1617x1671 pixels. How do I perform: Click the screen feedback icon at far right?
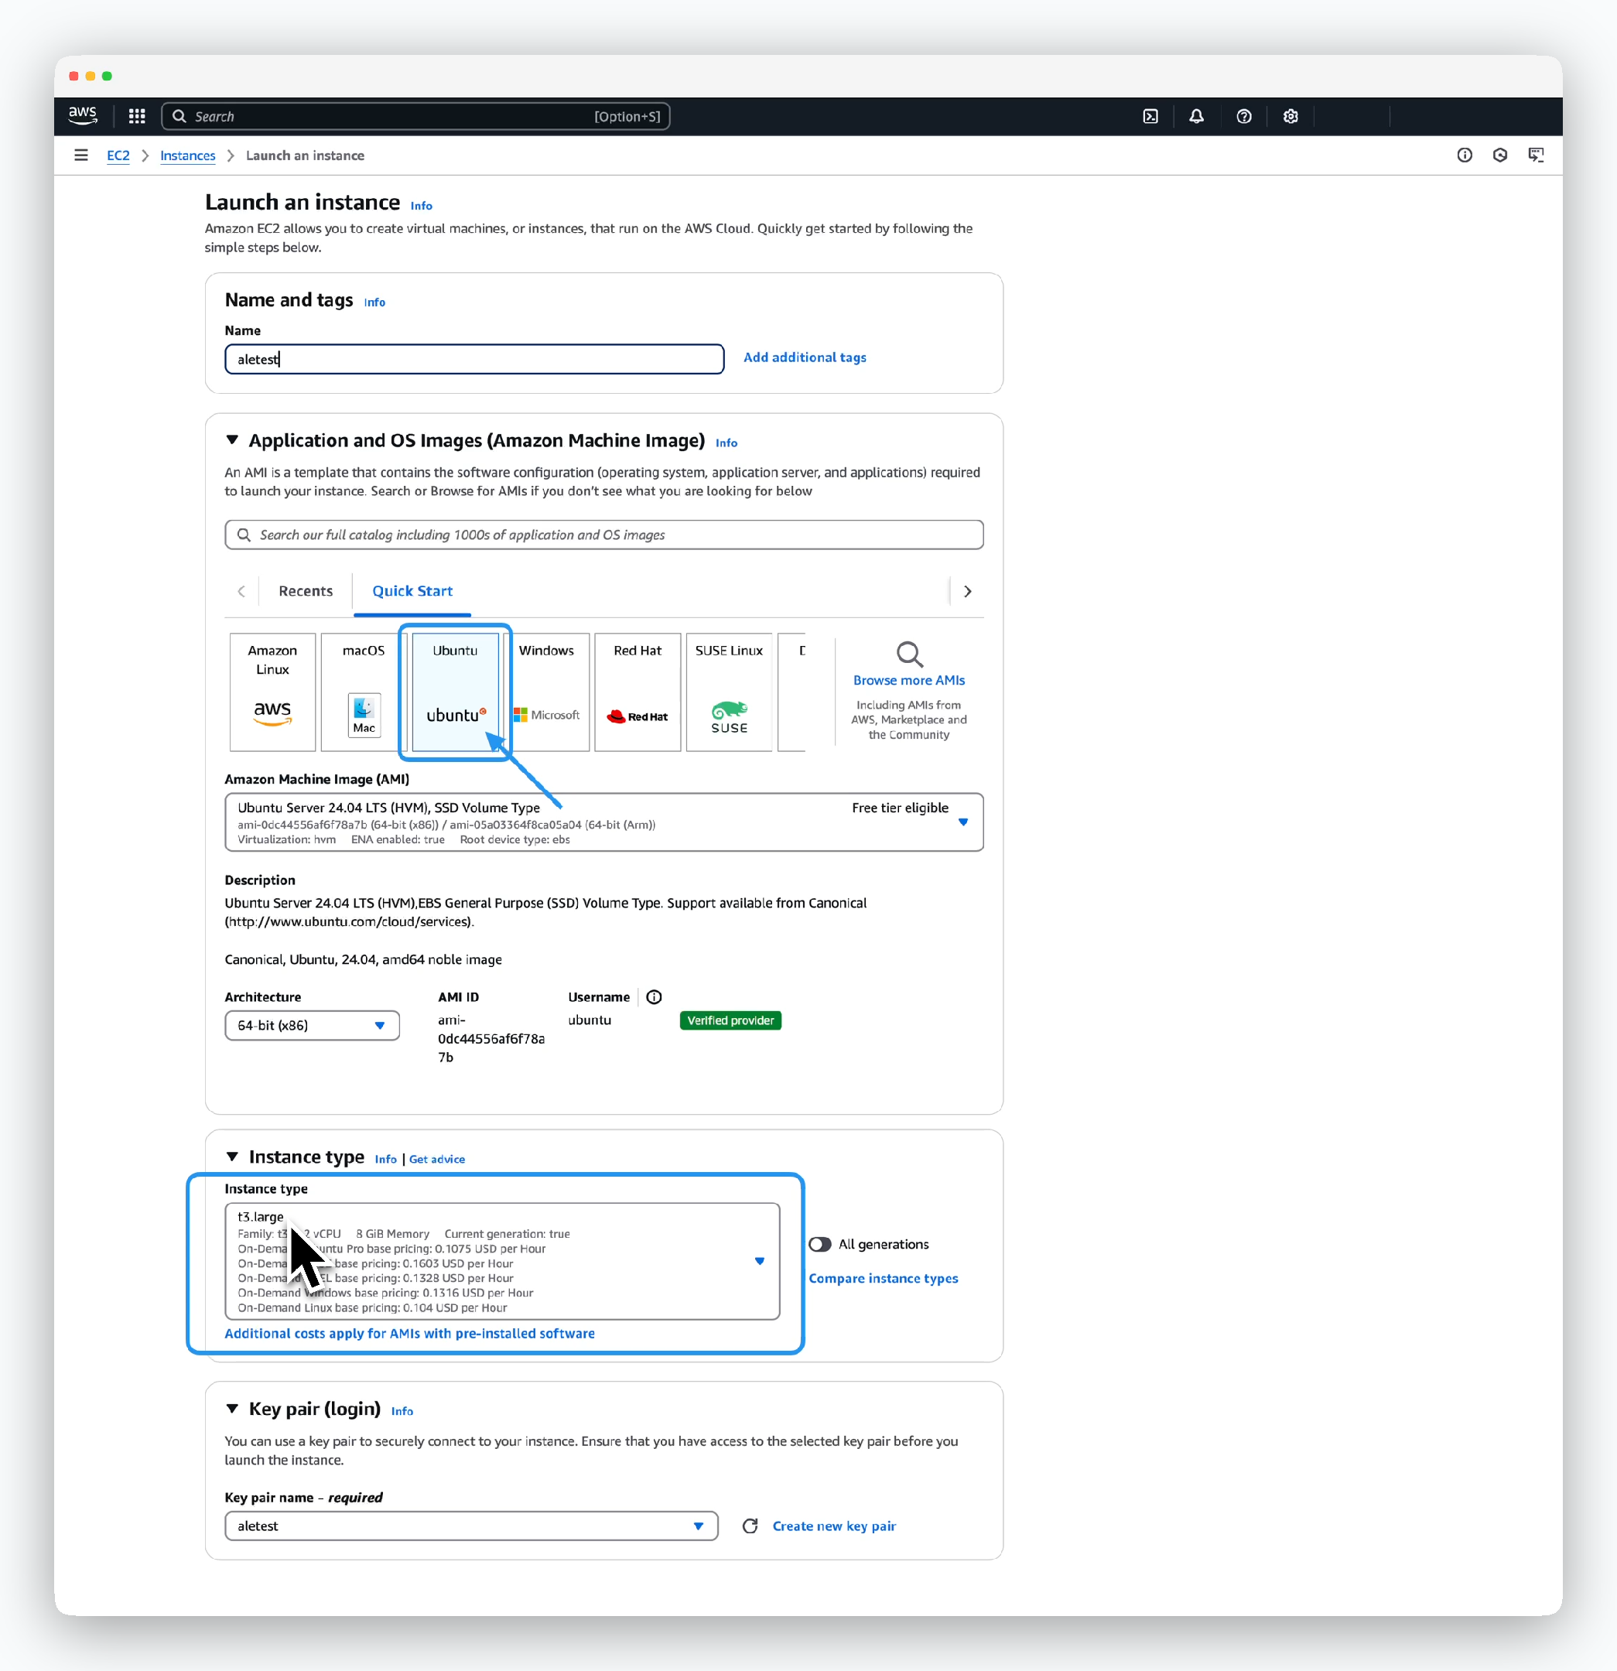1536,155
